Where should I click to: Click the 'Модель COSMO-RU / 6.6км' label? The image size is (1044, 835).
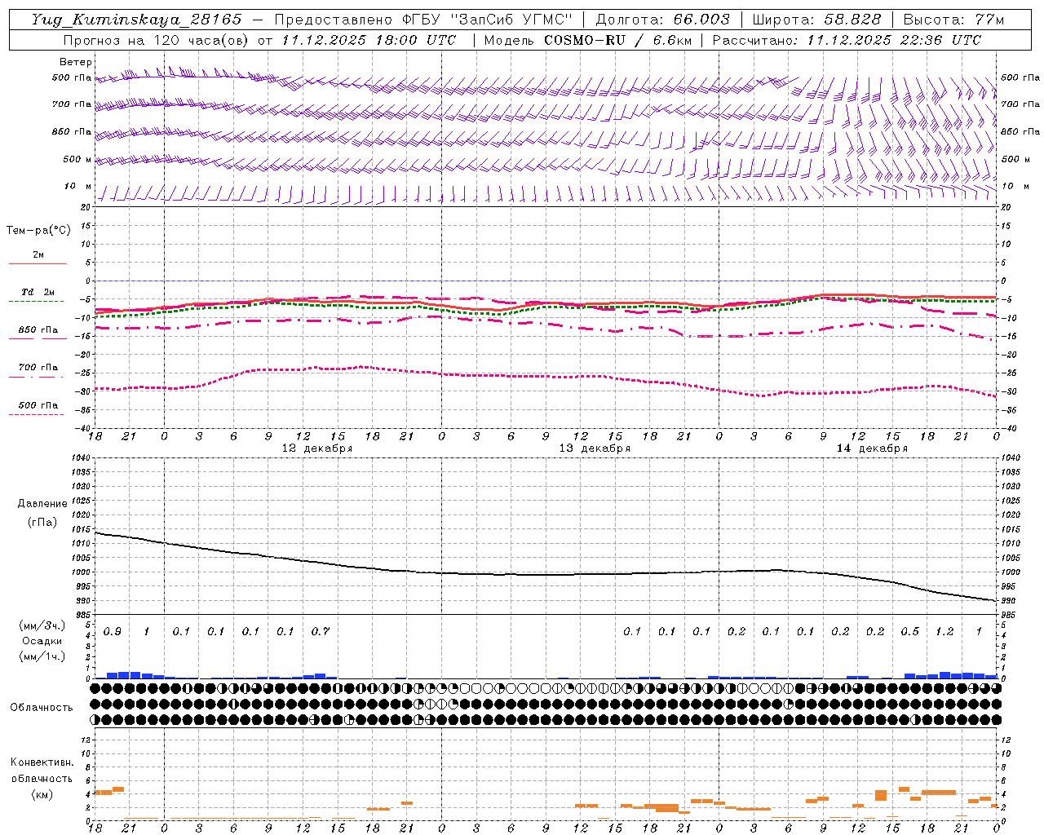588,40
